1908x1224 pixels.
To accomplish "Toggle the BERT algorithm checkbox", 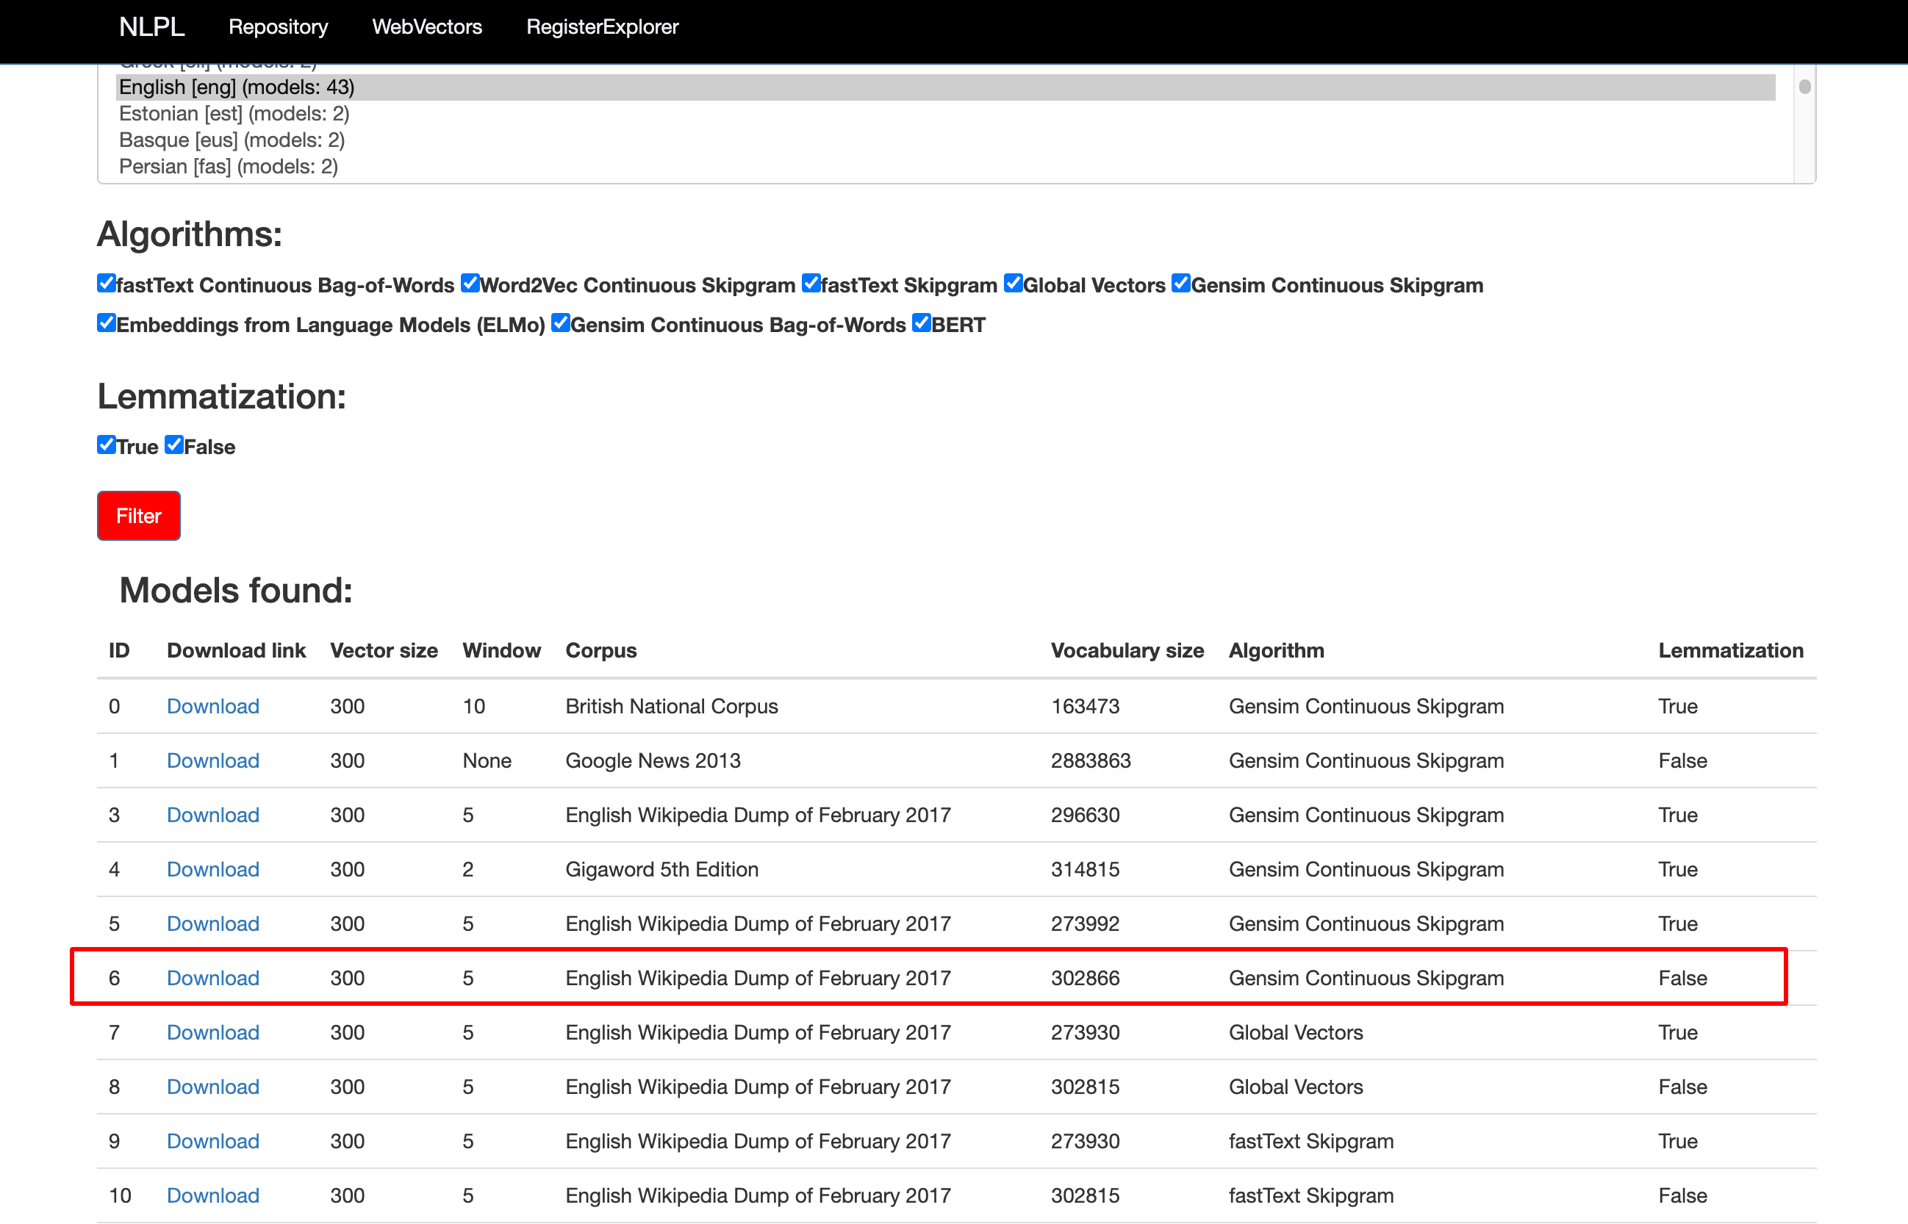I will click(x=922, y=323).
